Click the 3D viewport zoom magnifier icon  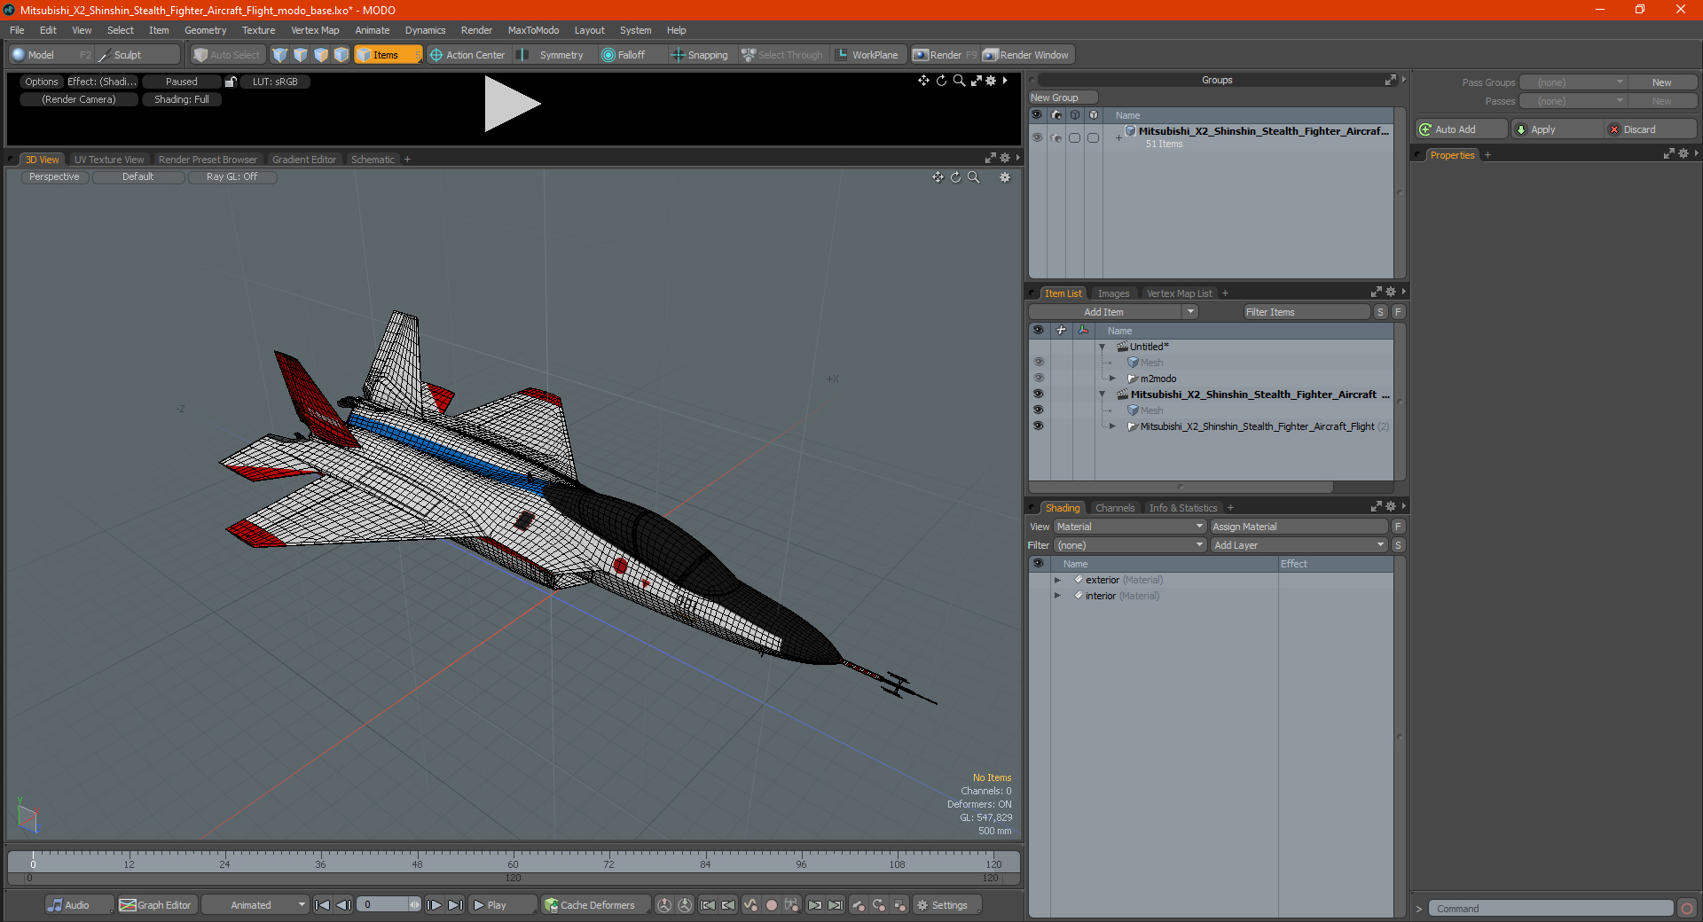973,177
